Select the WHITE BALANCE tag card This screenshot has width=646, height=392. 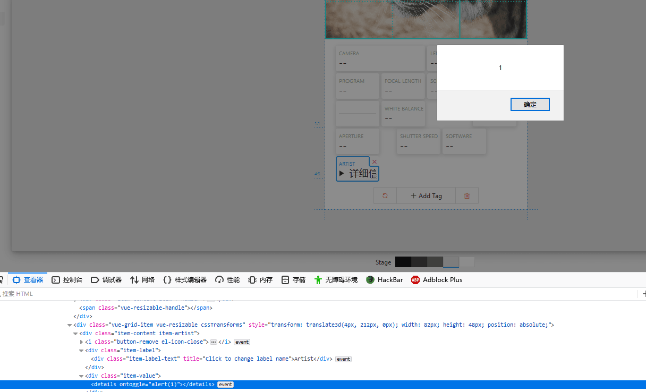(x=403, y=114)
